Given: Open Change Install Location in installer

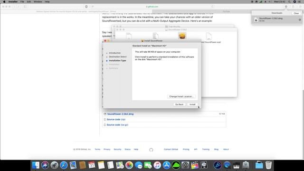Looking at the screenshot, I should pyautogui.click(x=181, y=96).
